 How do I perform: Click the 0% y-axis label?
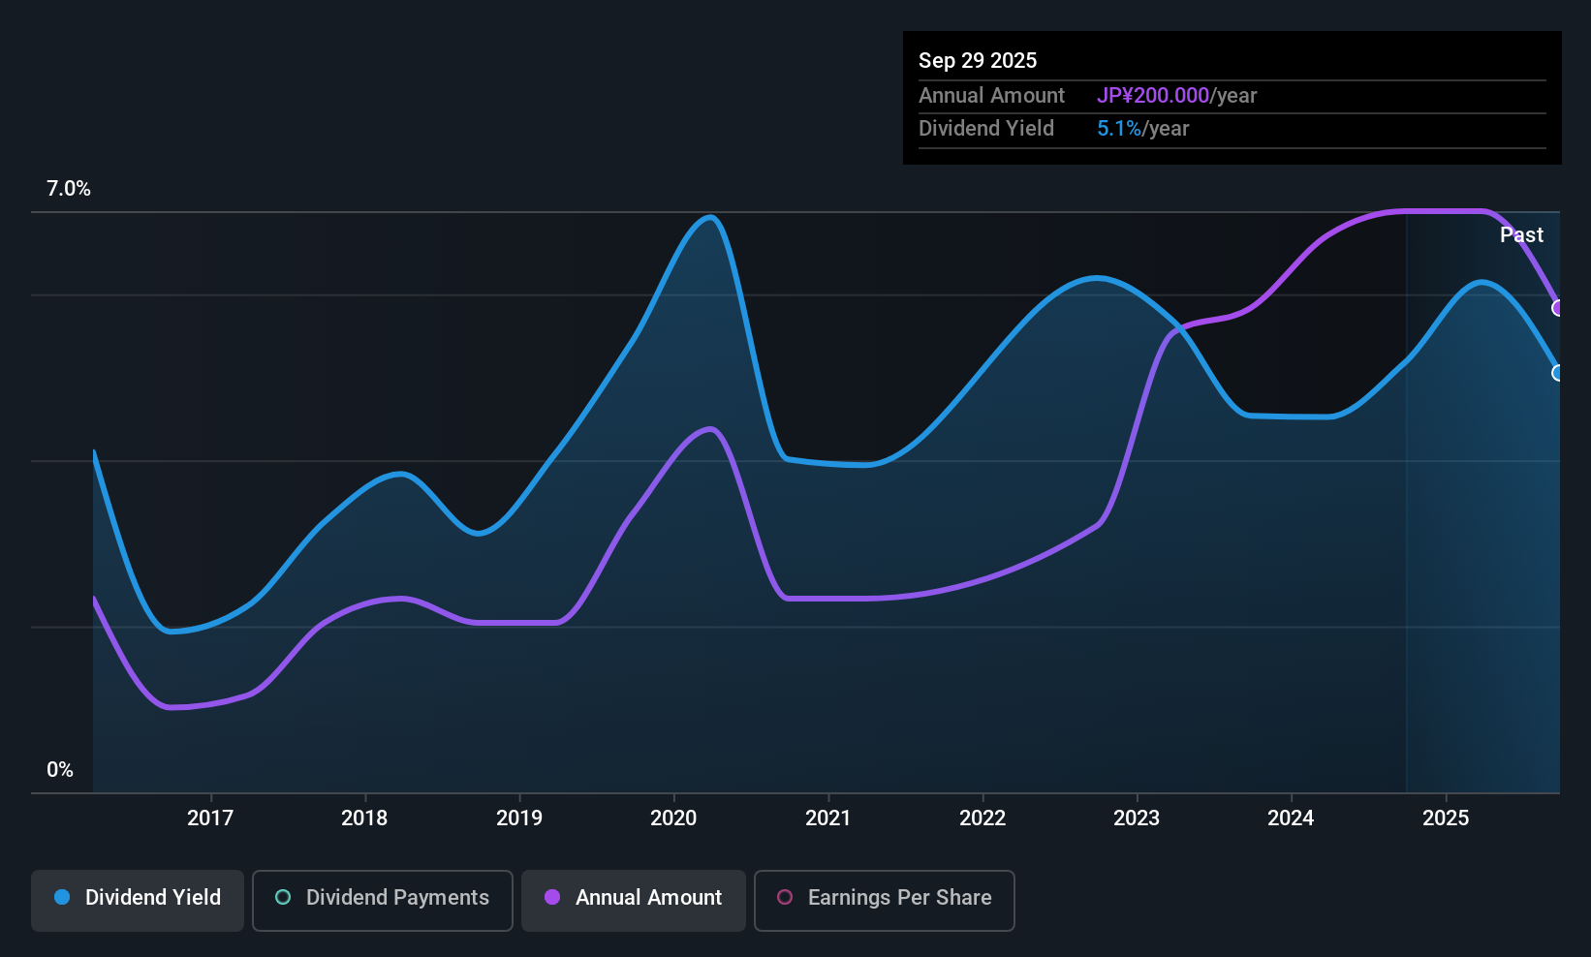pos(60,770)
